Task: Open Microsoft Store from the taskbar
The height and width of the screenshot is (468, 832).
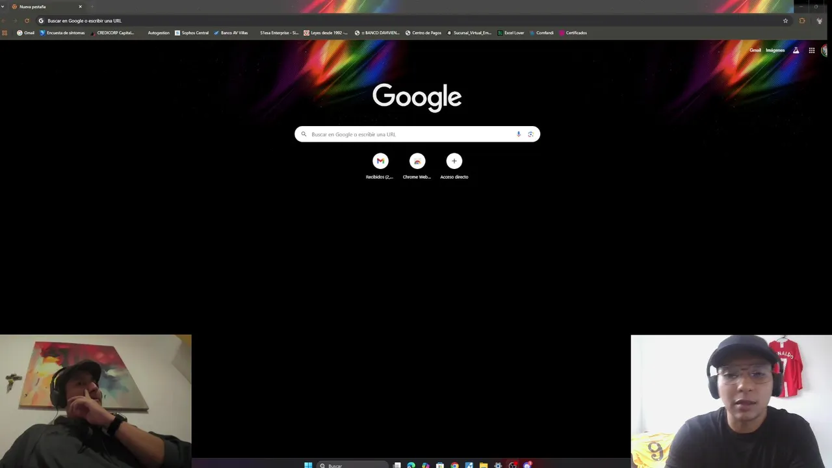Action: click(440, 465)
